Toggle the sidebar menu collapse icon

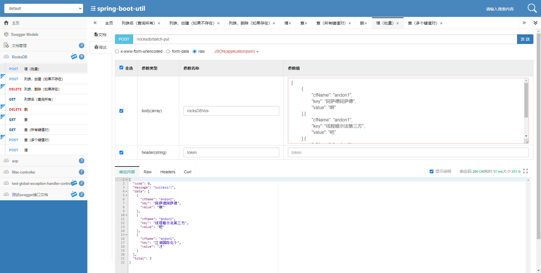93,8
